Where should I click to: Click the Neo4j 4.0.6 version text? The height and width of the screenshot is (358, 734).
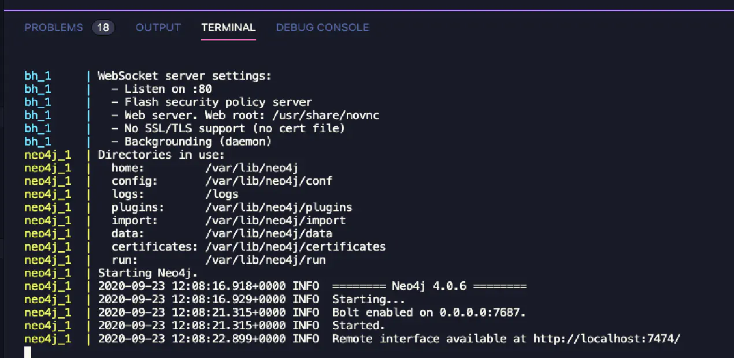point(429,286)
